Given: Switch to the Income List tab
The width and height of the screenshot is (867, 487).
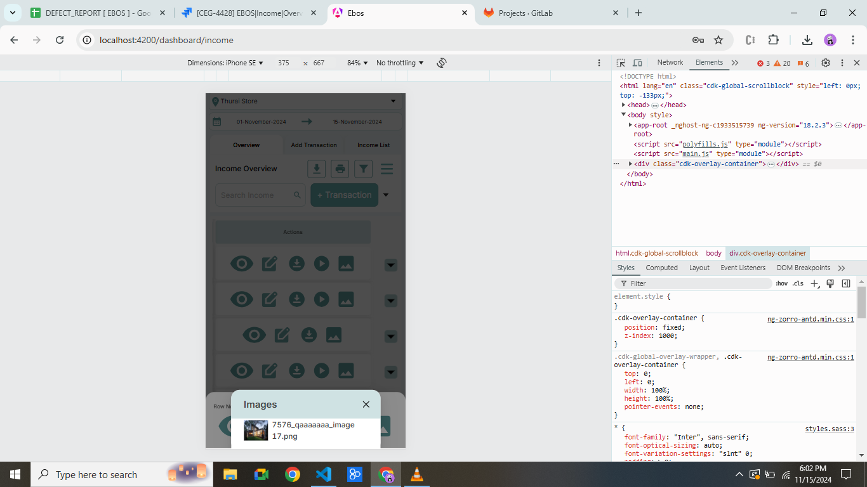Looking at the screenshot, I should coord(373,145).
